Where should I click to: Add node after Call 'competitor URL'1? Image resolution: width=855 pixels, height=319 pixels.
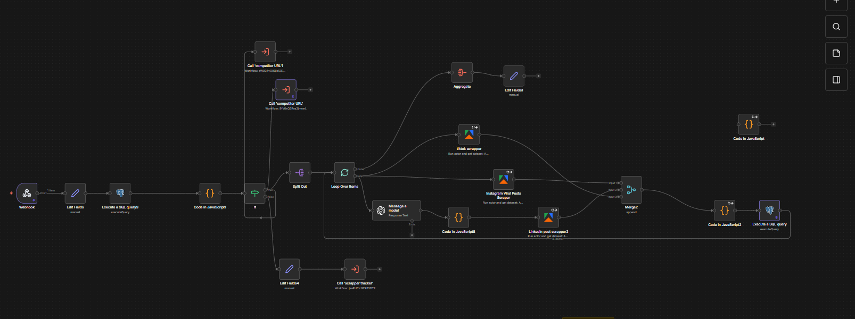click(290, 52)
